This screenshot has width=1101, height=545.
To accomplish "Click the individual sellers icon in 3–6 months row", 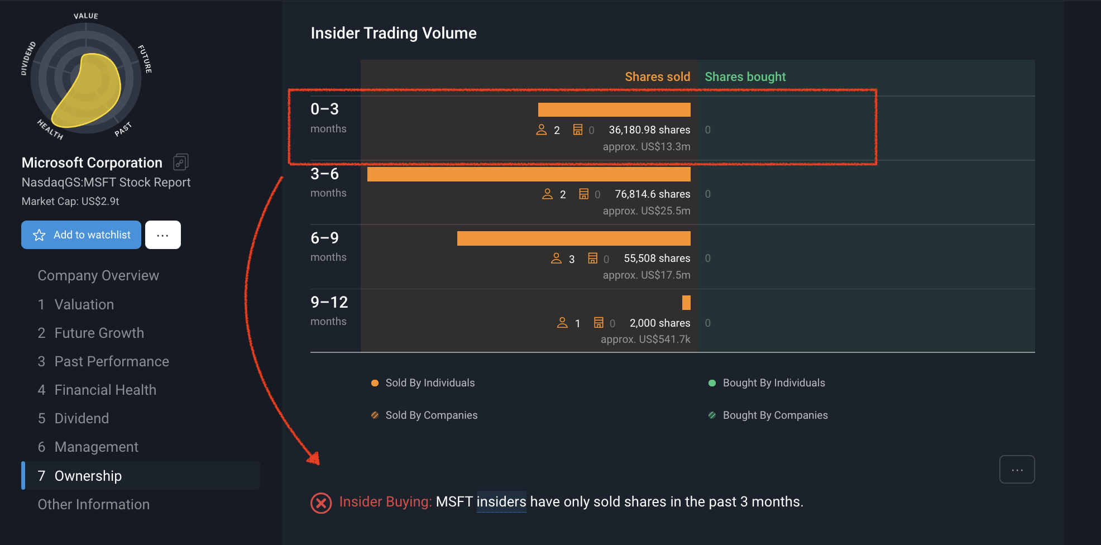I will tap(547, 194).
